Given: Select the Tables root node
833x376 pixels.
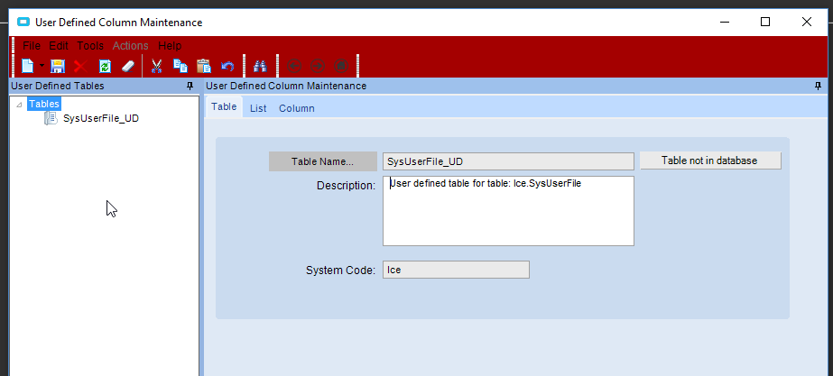Looking at the screenshot, I should pyautogui.click(x=43, y=104).
